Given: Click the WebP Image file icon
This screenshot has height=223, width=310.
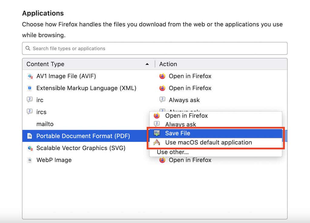Looking at the screenshot, I should (x=30, y=160).
